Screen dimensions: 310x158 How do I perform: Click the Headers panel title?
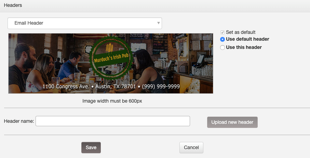[x=13, y=5]
